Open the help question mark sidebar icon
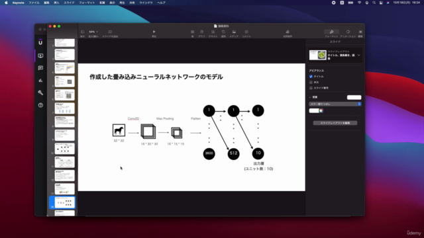The height and width of the screenshot is (238, 424). [40, 105]
